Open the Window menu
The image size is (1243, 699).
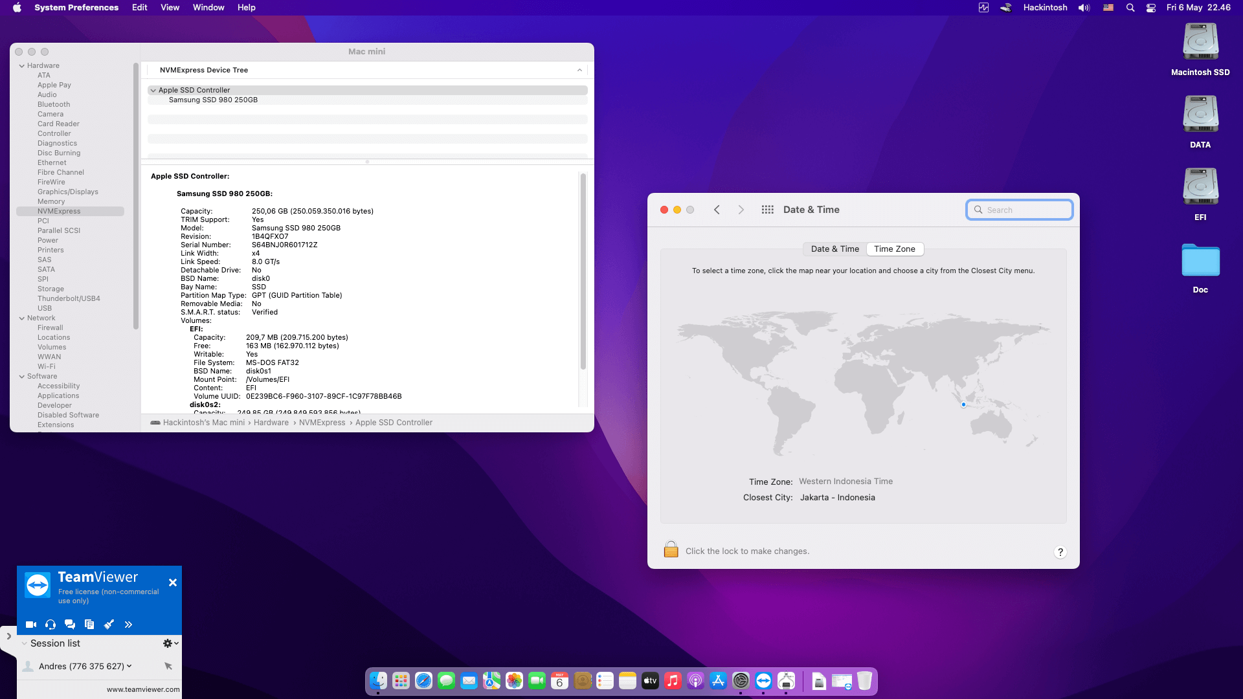click(208, 8)
